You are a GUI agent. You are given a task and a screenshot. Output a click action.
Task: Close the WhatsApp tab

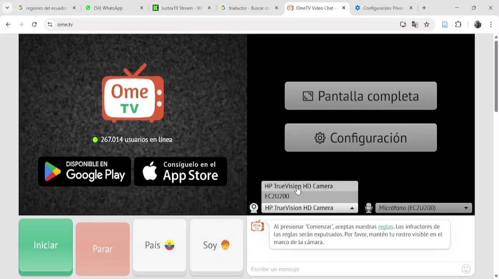point(141,8)
